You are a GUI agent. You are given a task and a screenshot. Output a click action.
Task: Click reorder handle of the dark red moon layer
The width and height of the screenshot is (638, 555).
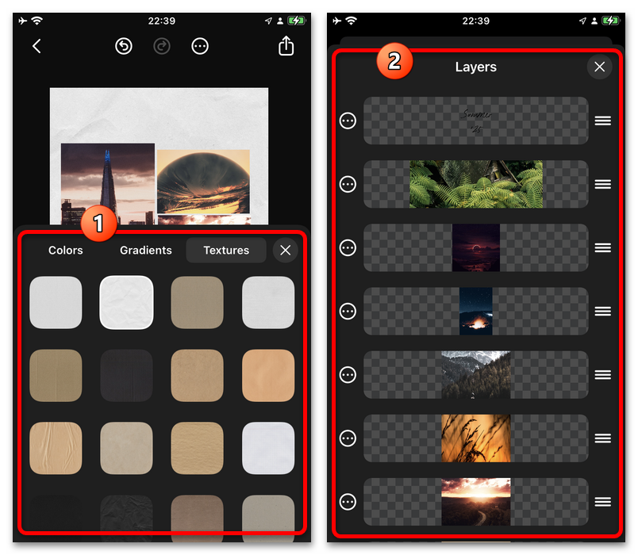[602, 247]
